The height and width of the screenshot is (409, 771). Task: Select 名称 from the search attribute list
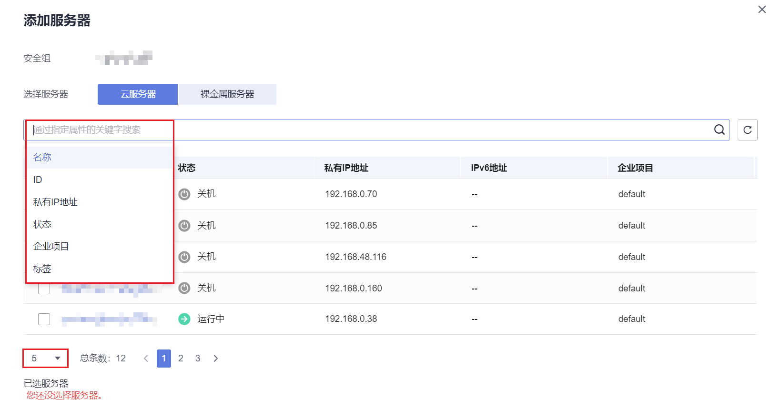point(42,157)
